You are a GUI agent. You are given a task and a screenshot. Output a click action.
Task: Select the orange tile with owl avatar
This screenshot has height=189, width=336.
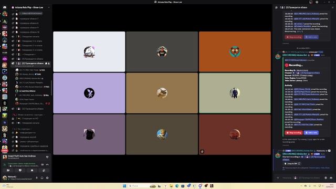pyautogui.click(x=235, y=51)
